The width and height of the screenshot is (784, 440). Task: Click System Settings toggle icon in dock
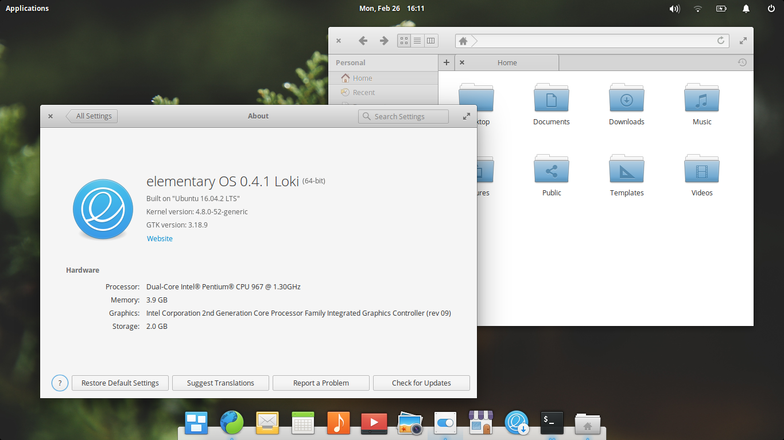pyautogui.click(x=445, y=423)
